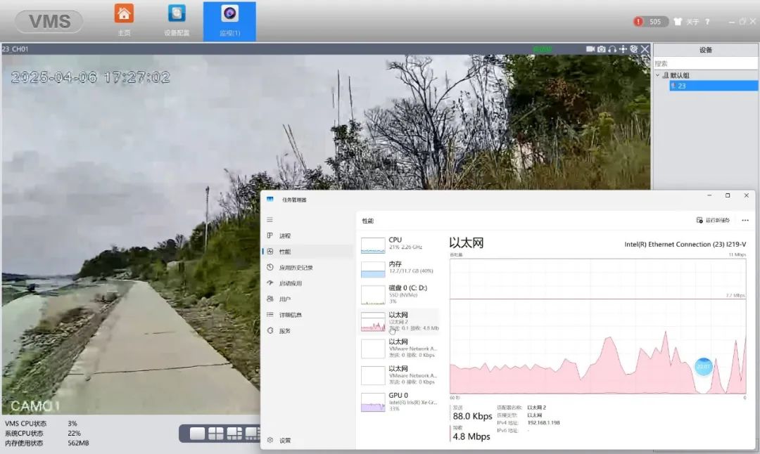Viewport: 760px width, 454px height.
Task: Open the About (关于) link
Action: tap(692, 22)
